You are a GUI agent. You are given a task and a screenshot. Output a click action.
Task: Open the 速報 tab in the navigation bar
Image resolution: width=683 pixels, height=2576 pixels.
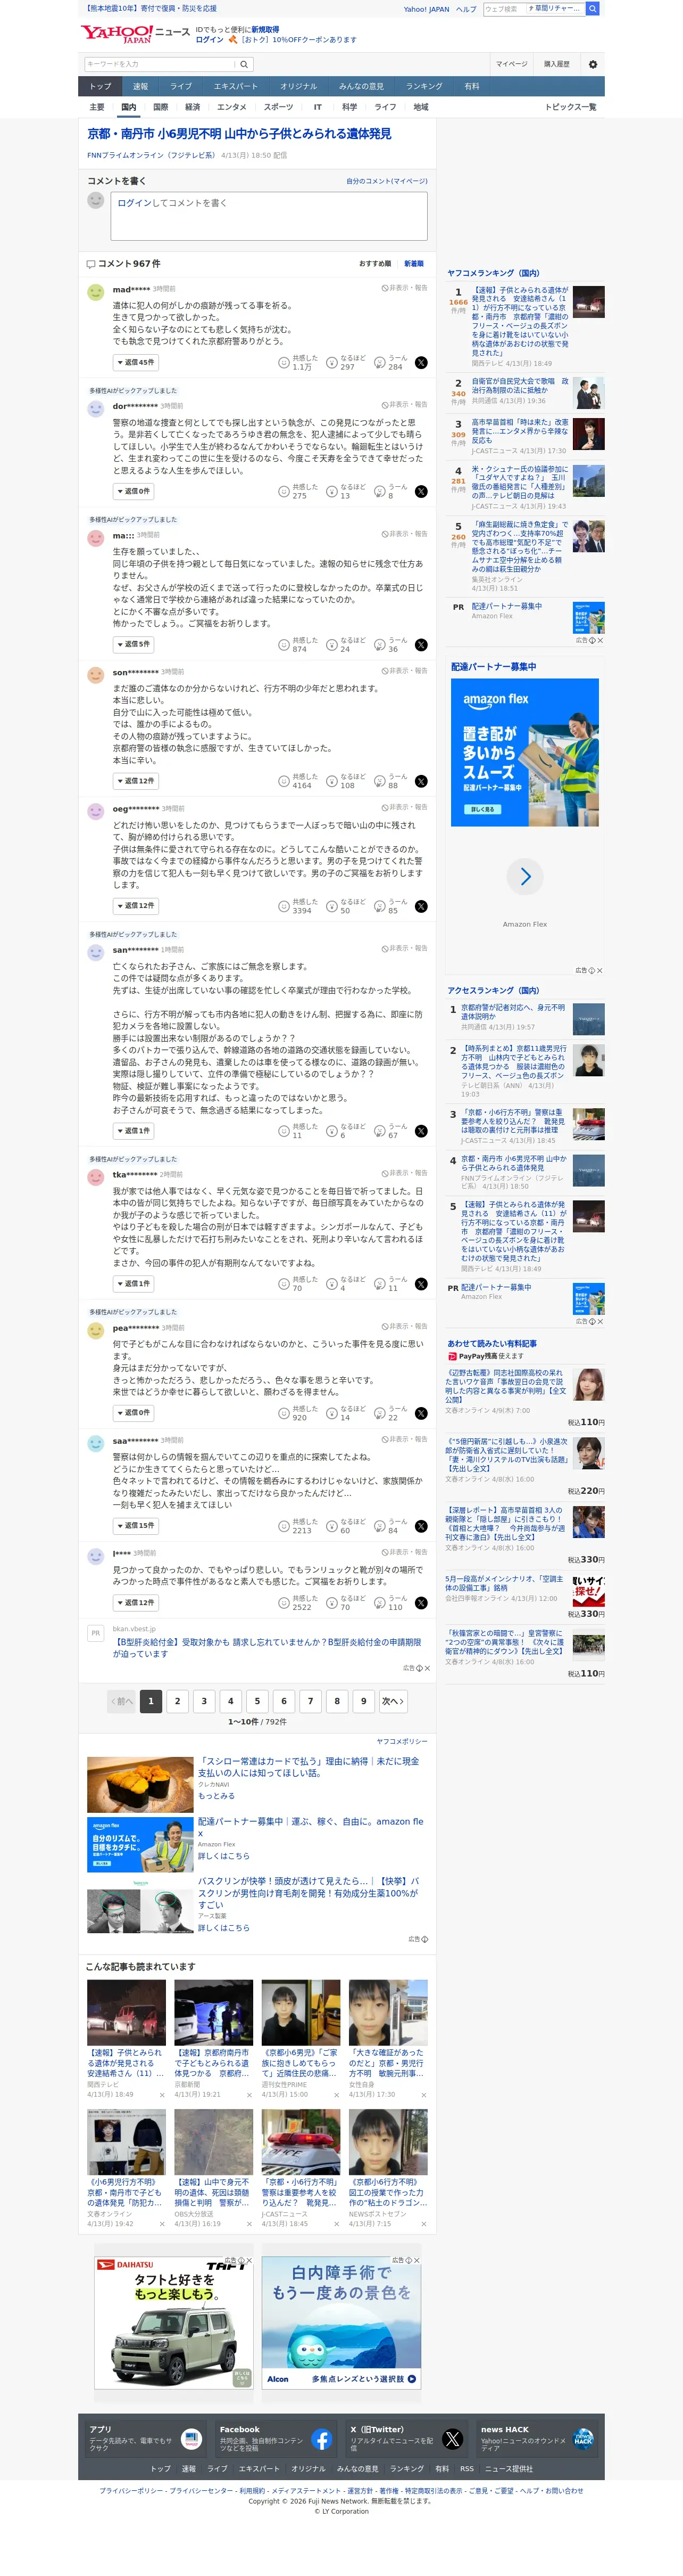(x=140, y=86)
